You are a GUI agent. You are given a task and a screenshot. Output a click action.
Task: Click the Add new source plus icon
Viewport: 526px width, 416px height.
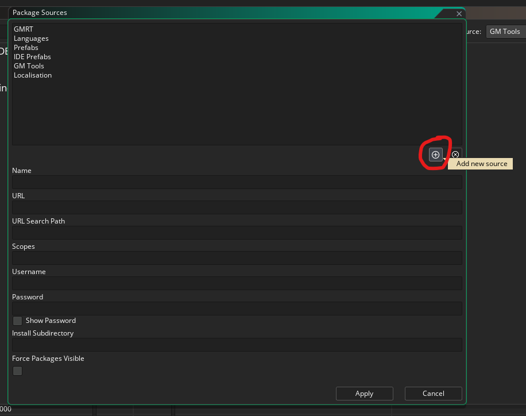(435, 155)
